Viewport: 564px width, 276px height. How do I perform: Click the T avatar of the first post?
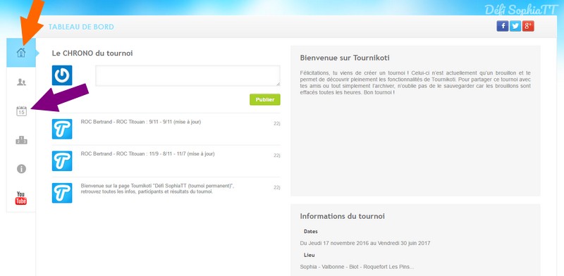[x=62, y=129]
